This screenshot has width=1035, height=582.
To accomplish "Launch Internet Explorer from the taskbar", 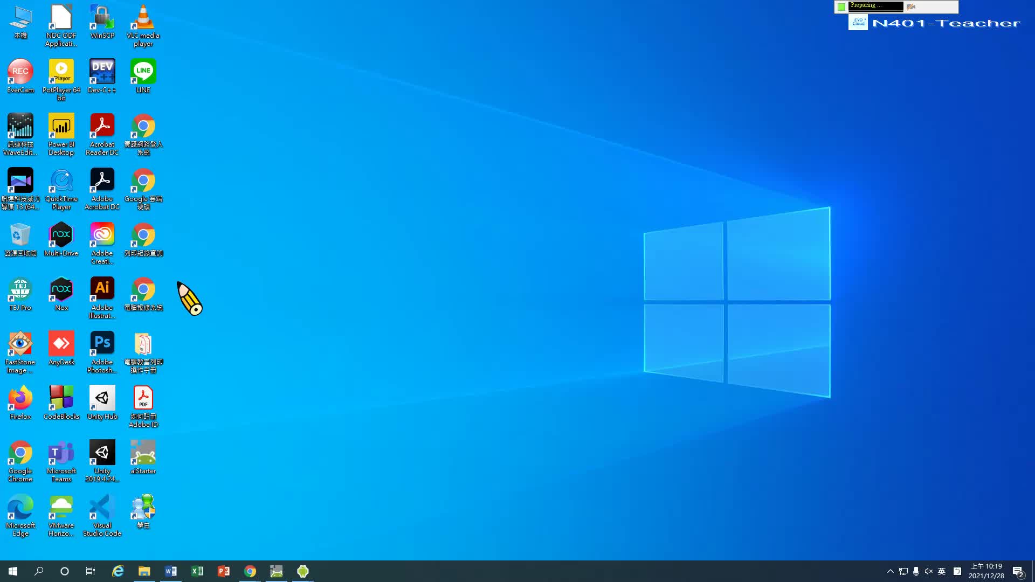I will [118, 571].
